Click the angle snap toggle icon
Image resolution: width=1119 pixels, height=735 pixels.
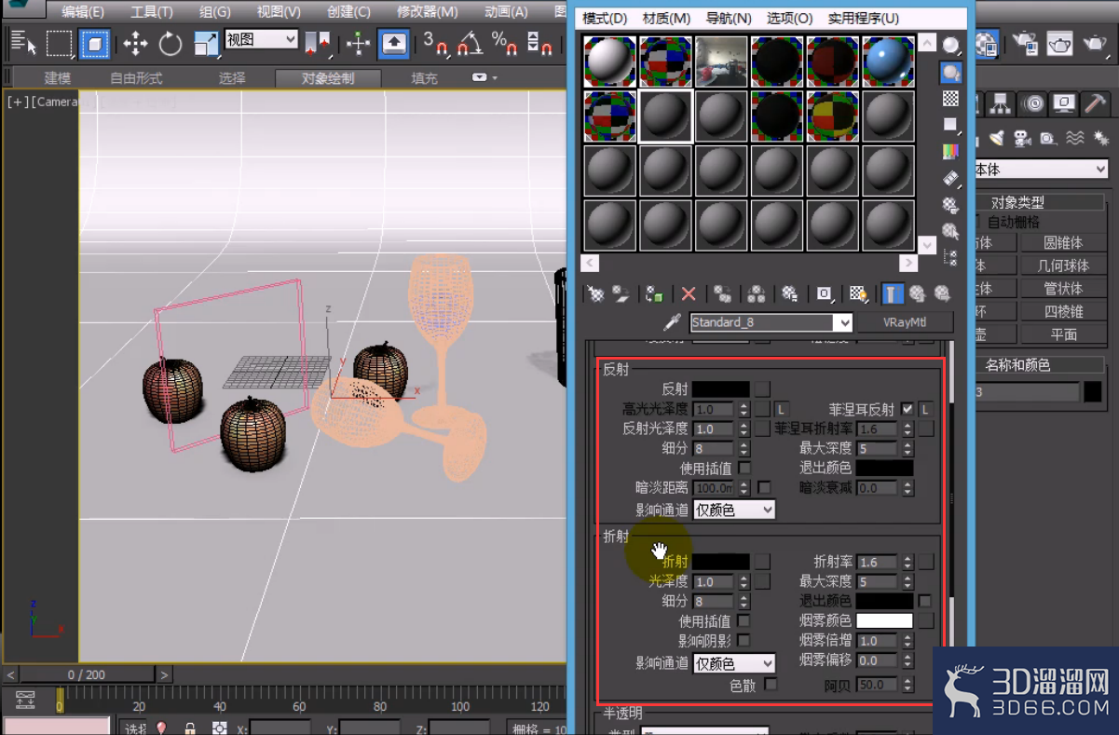[x=470, y=44]
